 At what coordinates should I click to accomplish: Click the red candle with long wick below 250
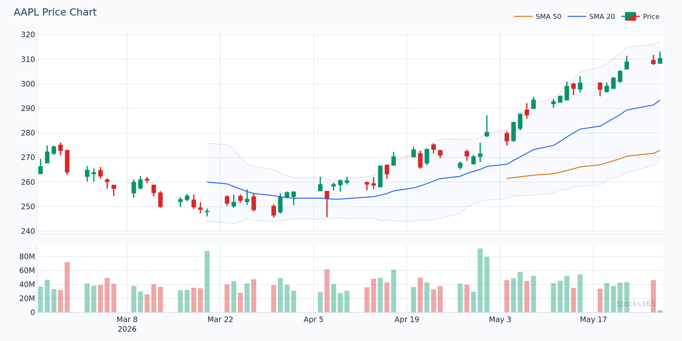pos(327,204)
